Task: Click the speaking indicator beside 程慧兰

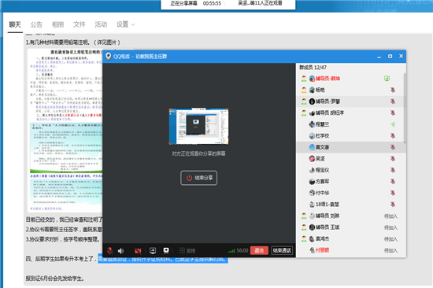Action: 393,124
